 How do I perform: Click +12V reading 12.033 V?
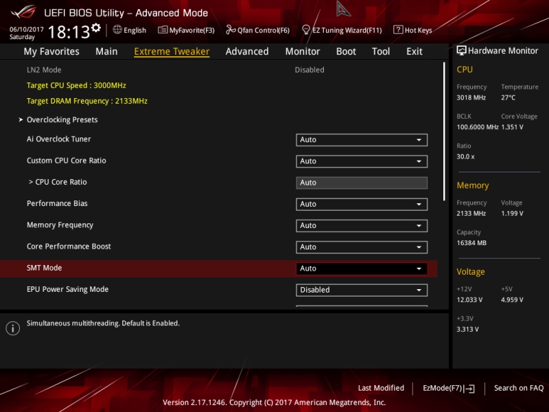[469, 300]
